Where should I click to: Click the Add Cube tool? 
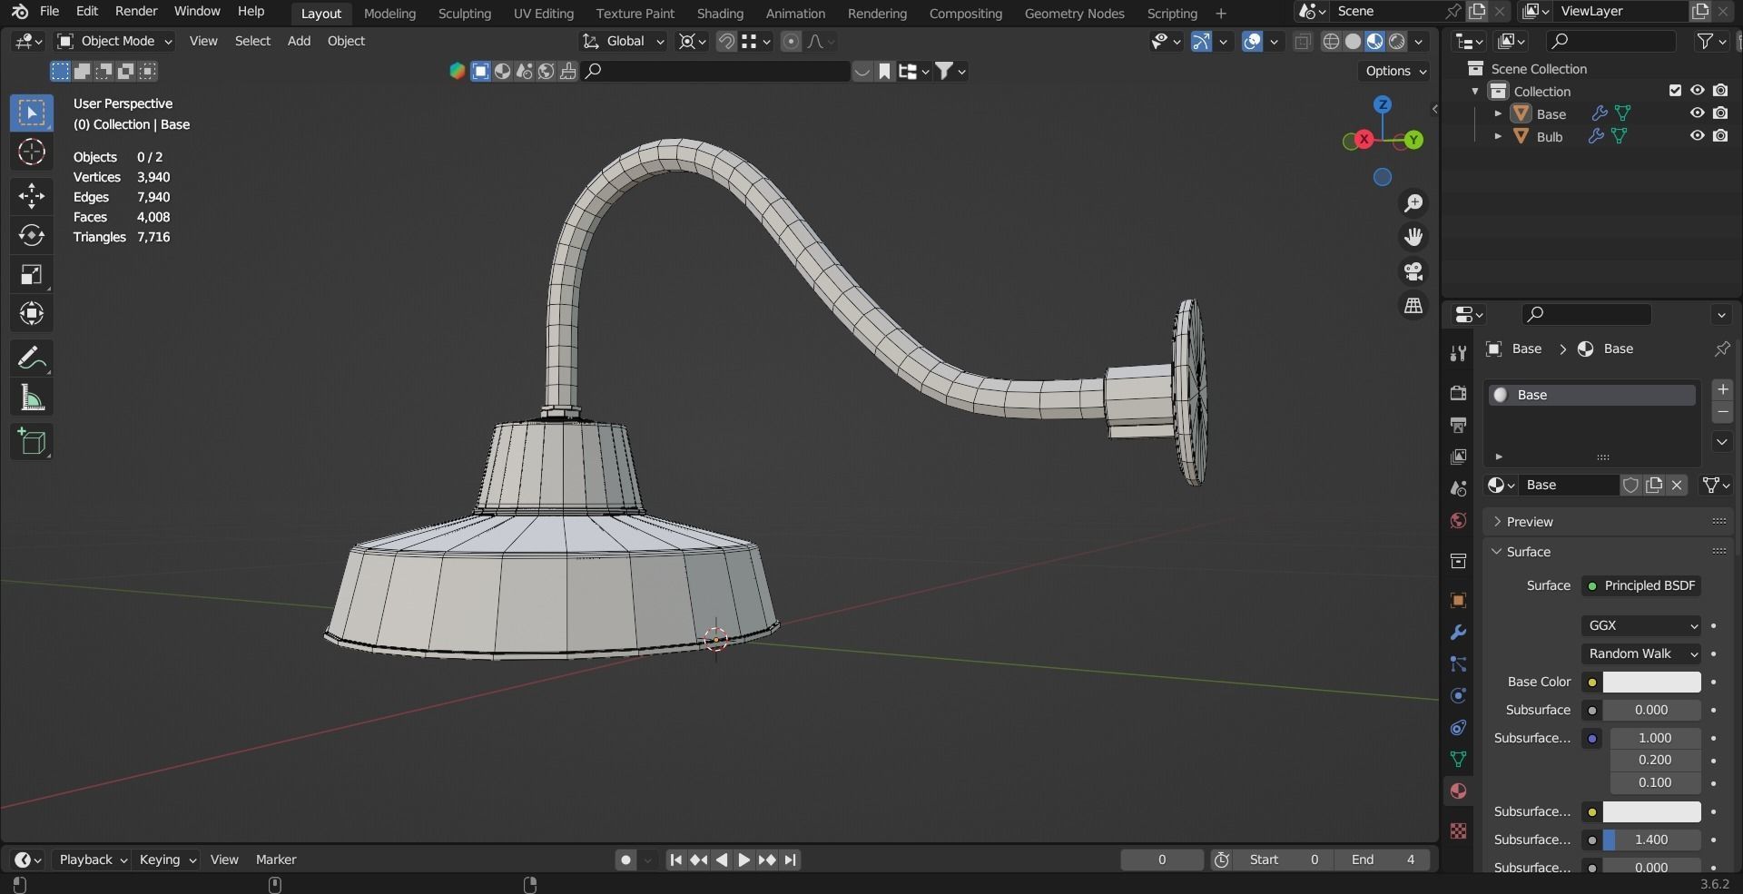(x=32, y=442)
